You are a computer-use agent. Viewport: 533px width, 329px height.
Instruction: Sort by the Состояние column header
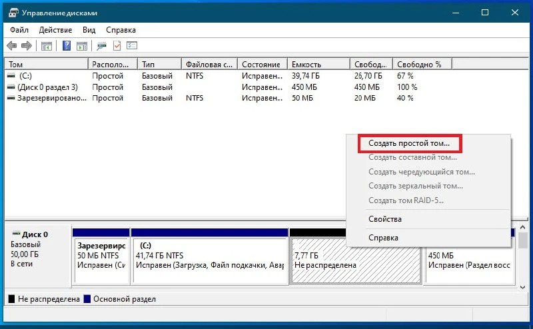click(263, 64)
